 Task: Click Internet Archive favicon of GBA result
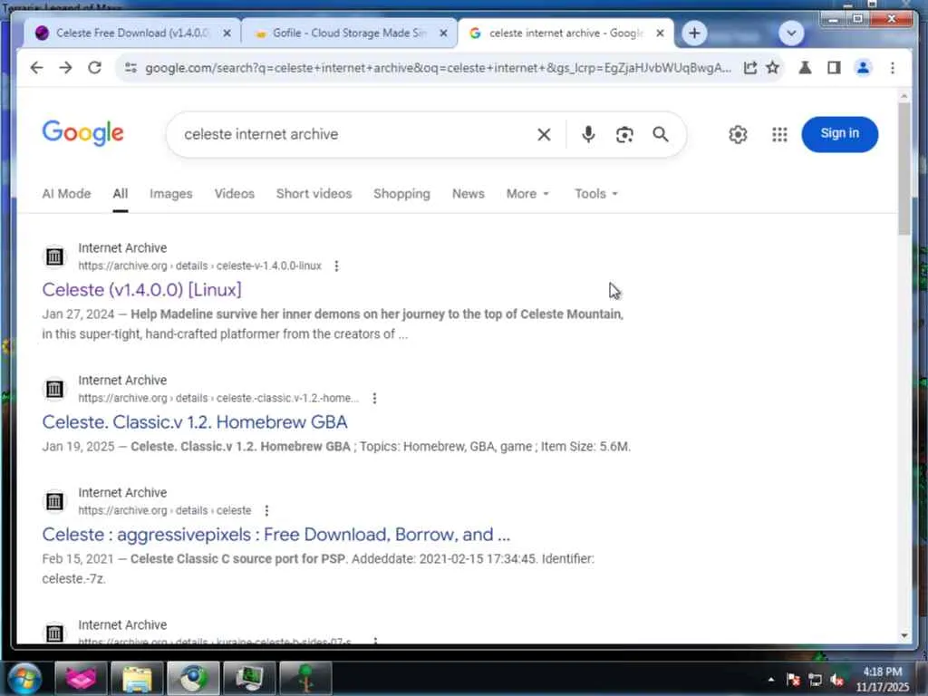54,389
